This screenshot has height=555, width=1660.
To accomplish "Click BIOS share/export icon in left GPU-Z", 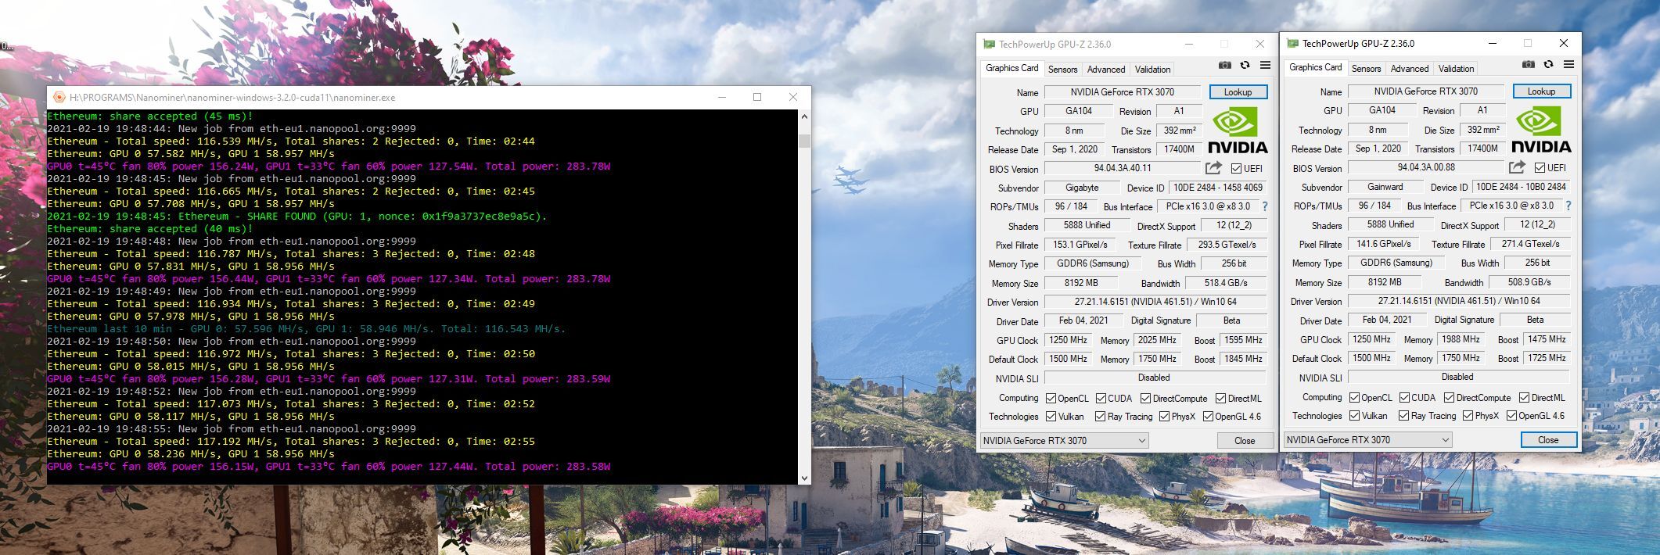I will (x=1213, y=168).
